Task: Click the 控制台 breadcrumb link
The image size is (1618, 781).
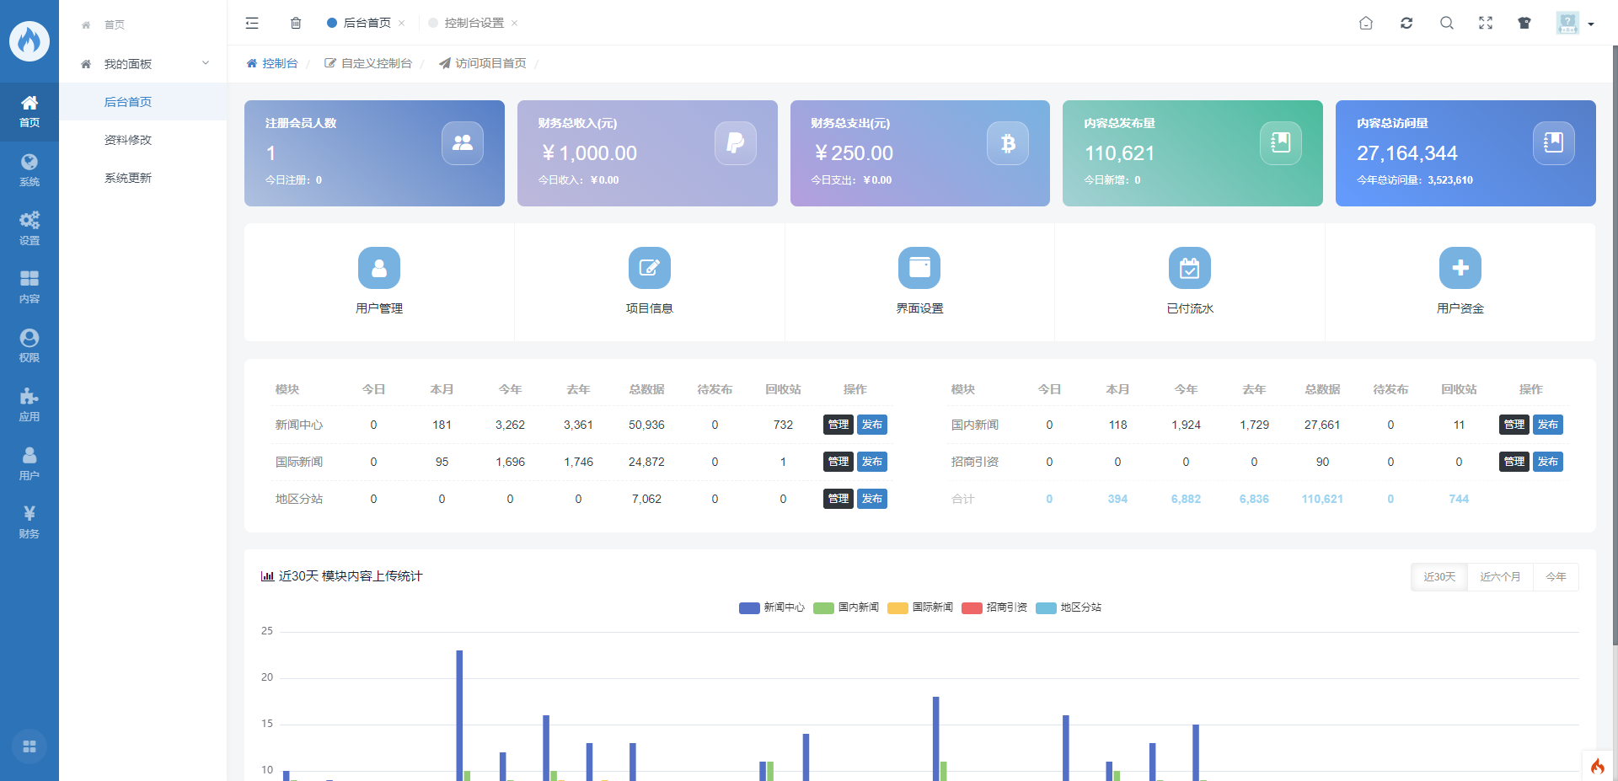Action: tap(272, 63)
